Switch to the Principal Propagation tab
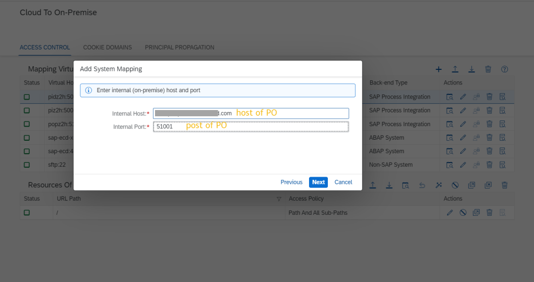Viewport: 534px width, 282px height. click(x=180, y=47)
